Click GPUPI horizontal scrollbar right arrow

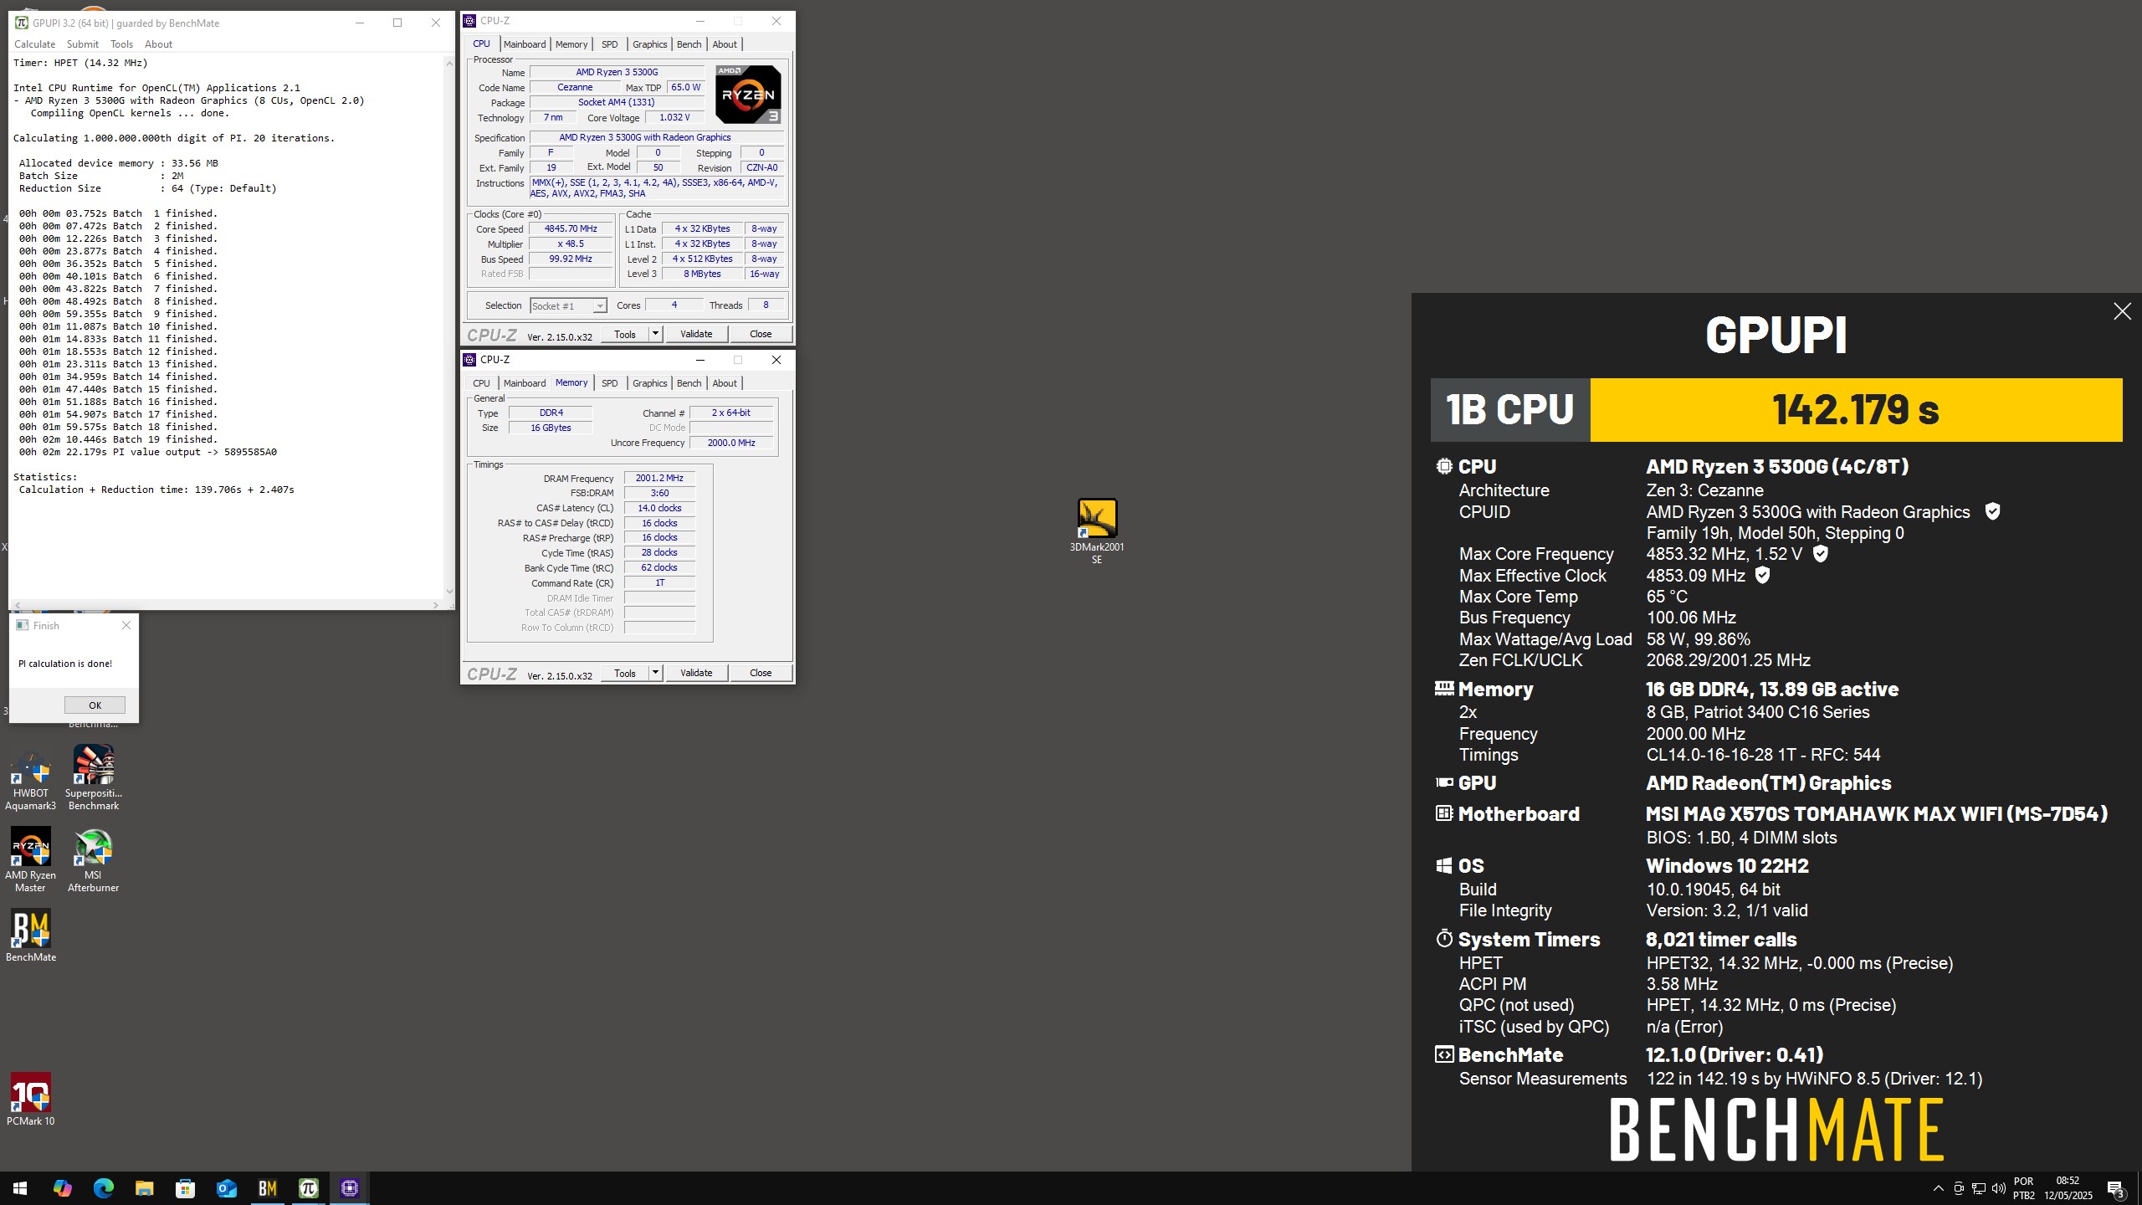point(435,605)
